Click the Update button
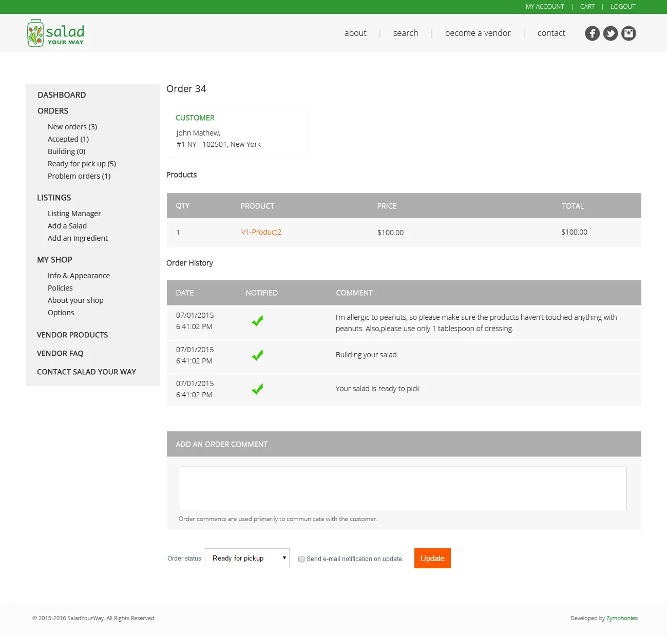This screenshot has width=667, height=635. pyautogui.click(x=432, y=559)
